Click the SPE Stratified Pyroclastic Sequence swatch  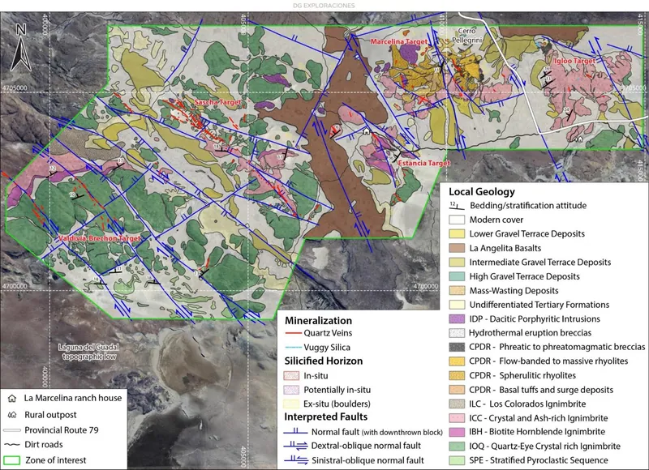tap(457, 460)
